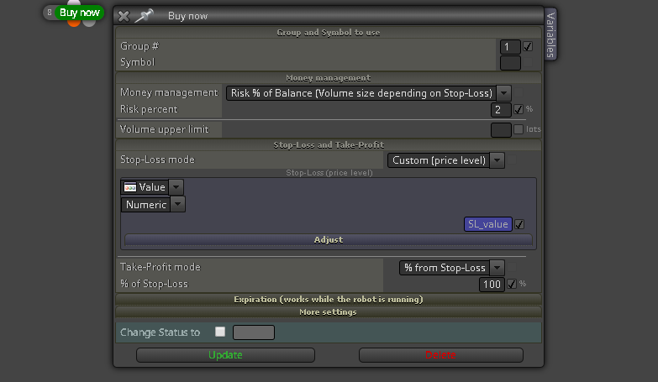Collapse the Stop-Loss and Take-Profit section header

tap(329, 144)
